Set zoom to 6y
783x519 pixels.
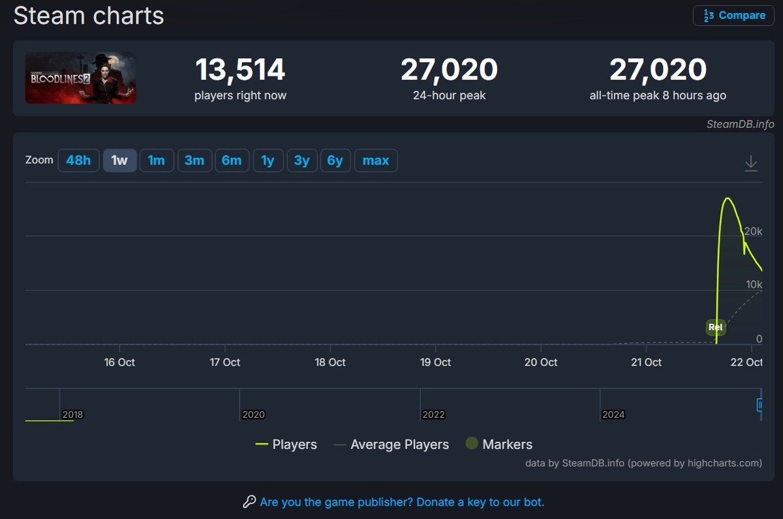(335, 161)
